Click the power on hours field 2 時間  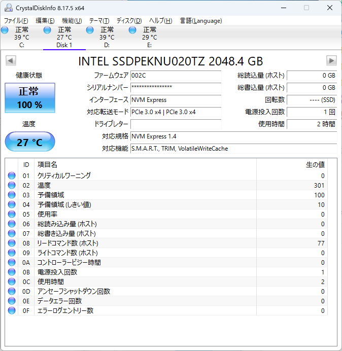click(312, 124)
